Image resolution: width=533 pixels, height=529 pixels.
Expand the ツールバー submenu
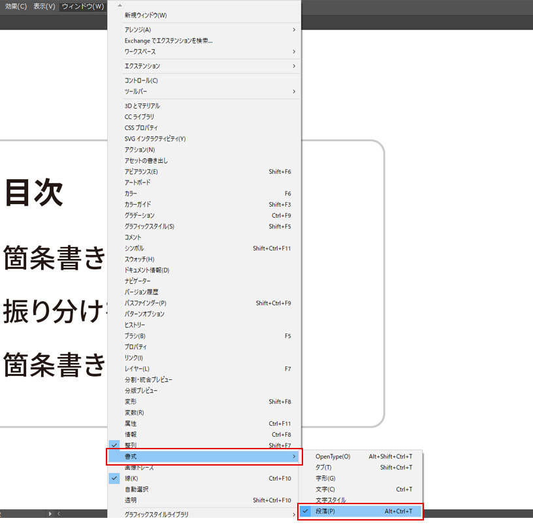click(204, 92)
